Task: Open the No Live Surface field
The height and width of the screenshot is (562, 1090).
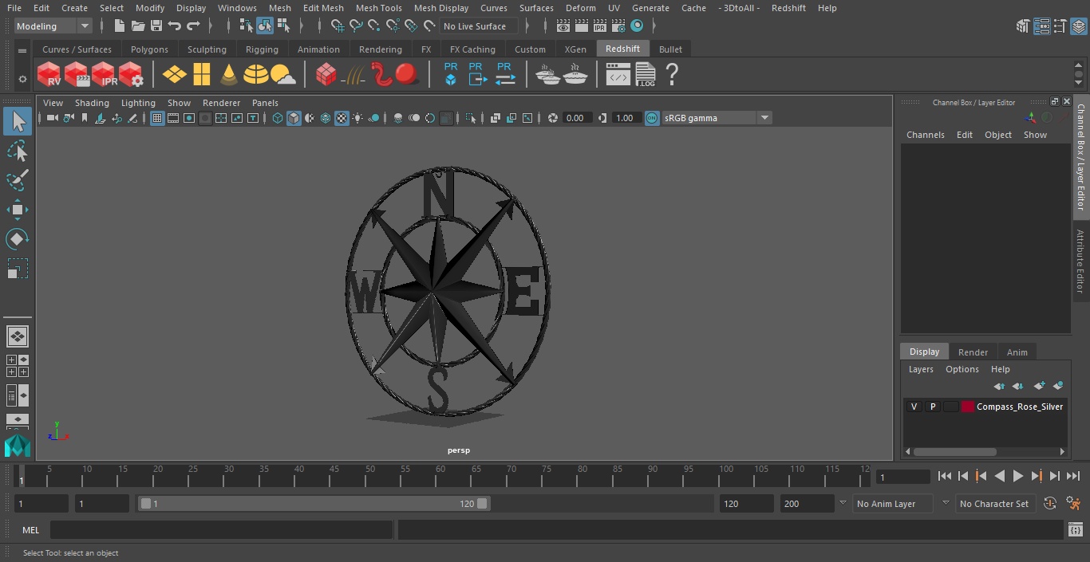Action: (479, 26)
